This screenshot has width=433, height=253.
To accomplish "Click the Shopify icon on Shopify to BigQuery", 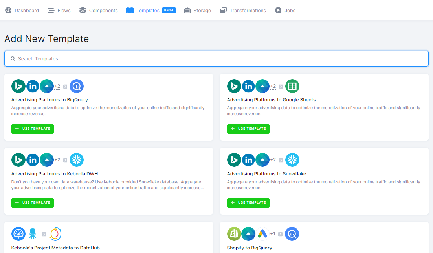I will tap(234, 233).
